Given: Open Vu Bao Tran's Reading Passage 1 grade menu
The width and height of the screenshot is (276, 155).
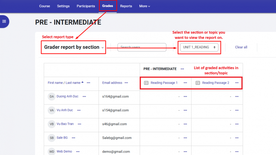Looking at the screenshot, I should tap(185, 124).
